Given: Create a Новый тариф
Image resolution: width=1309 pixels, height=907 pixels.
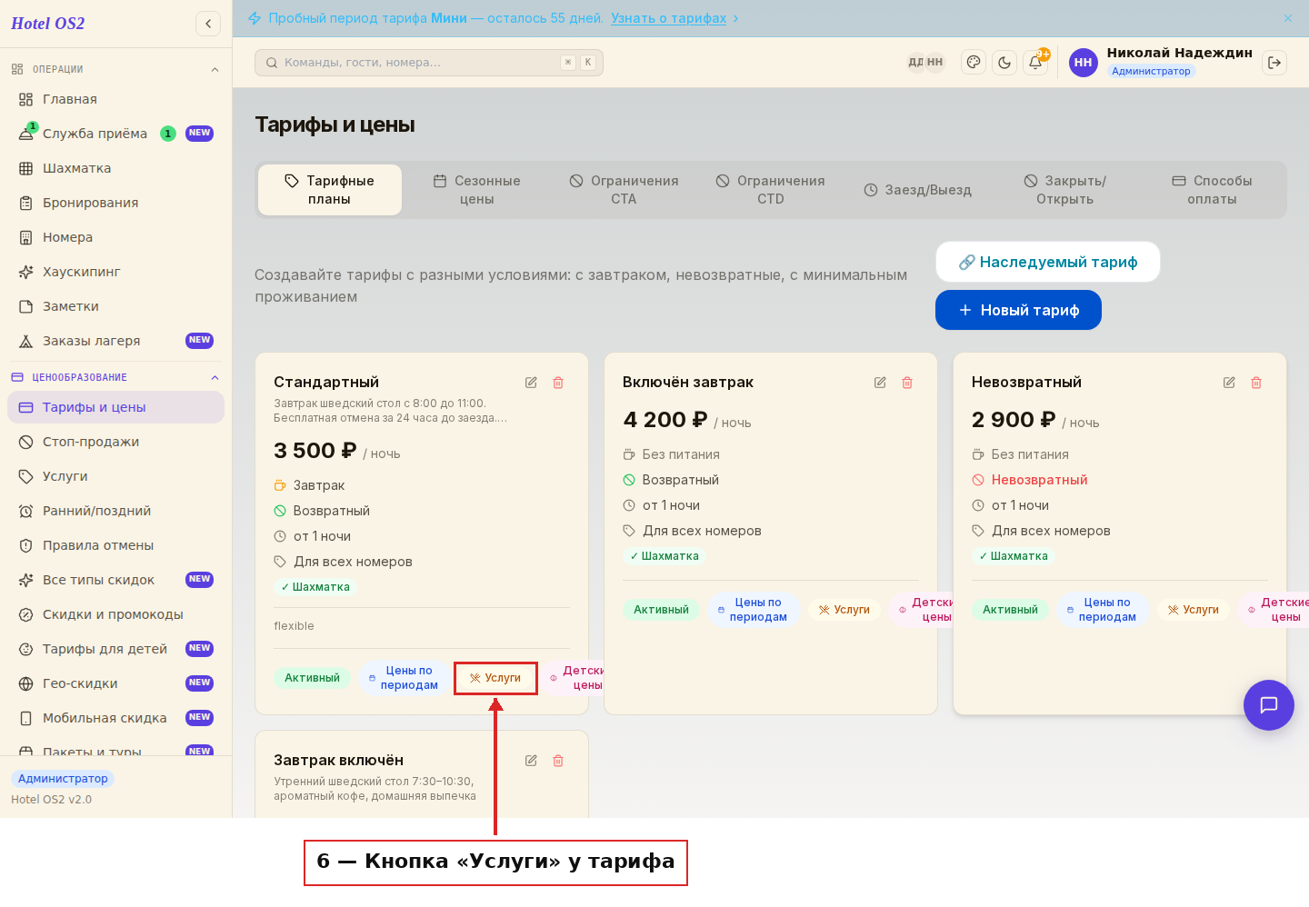Looking at the screenshot, I should tap(1018, 310).
